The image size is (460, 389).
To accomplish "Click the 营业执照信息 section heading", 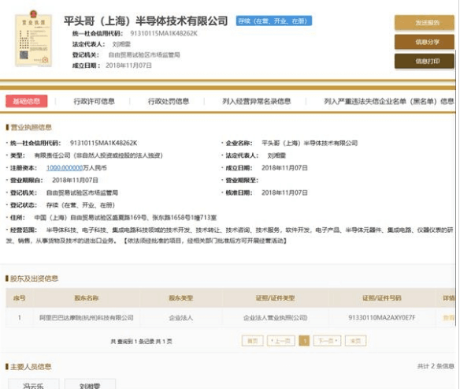I will [x=31, y=127].
